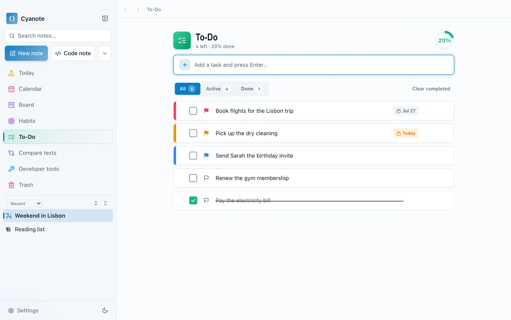Image resolution: width=511 pixels, height=320 pixels.
Task: Open the Today view
Action: pos(58,73)
